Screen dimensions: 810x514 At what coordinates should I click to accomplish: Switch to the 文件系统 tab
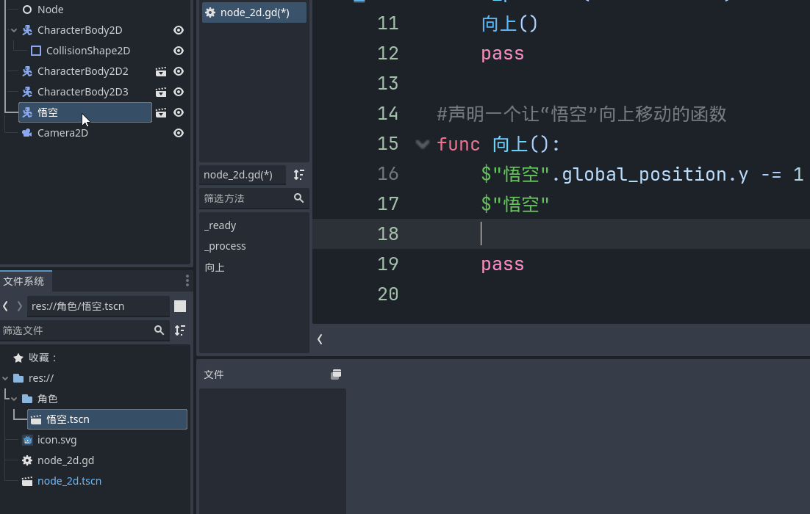26,281
